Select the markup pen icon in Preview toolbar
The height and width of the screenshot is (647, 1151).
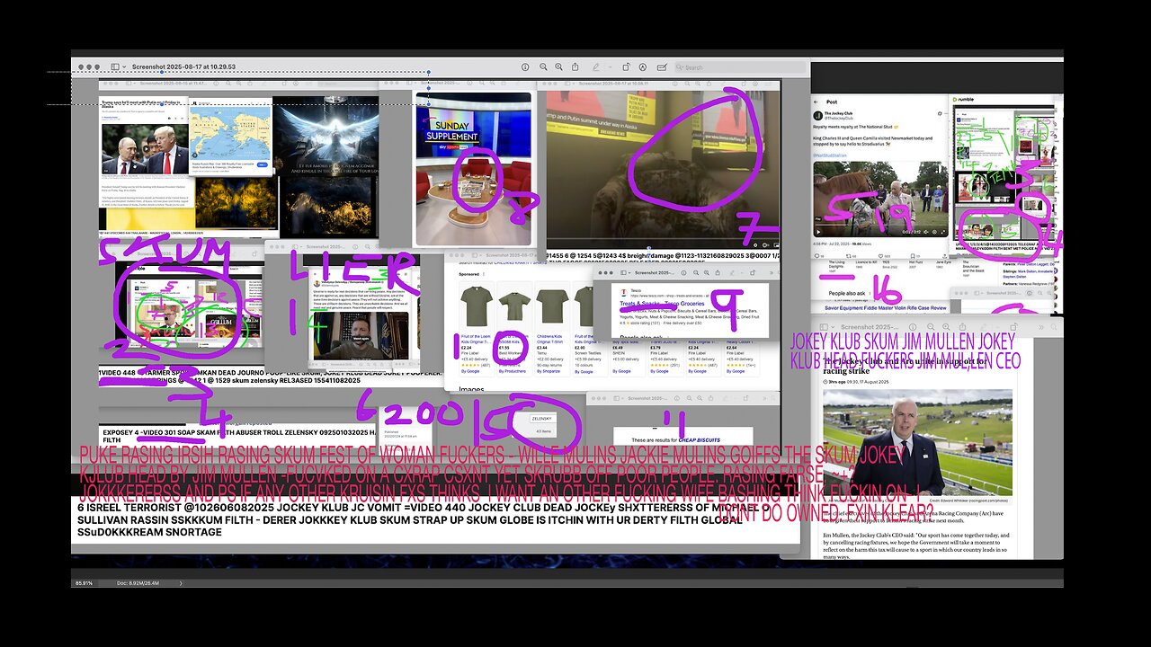(x=595, y=67)
